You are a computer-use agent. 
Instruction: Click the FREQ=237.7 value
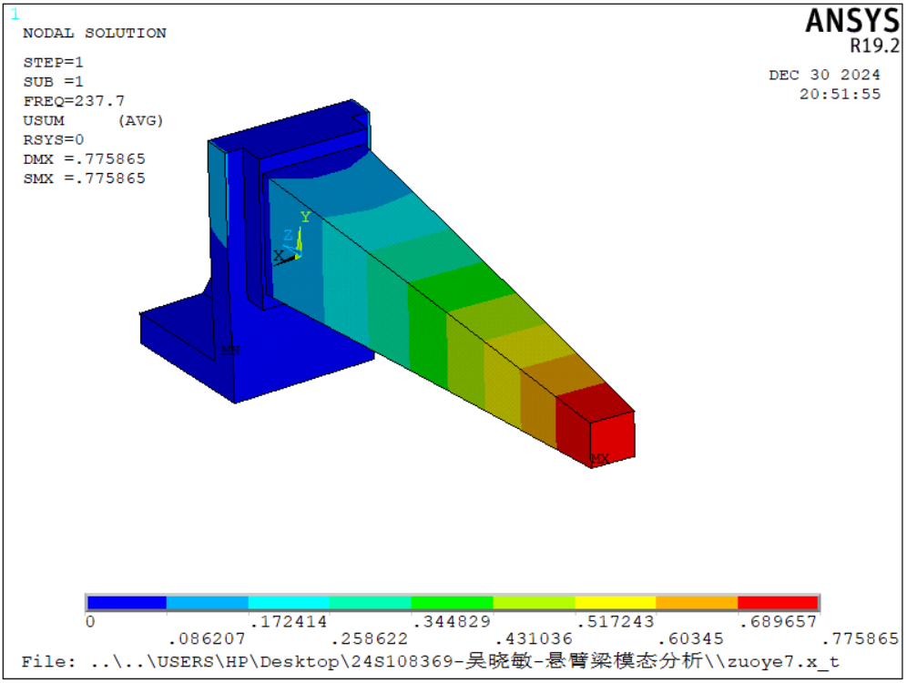tap(74, 100)
